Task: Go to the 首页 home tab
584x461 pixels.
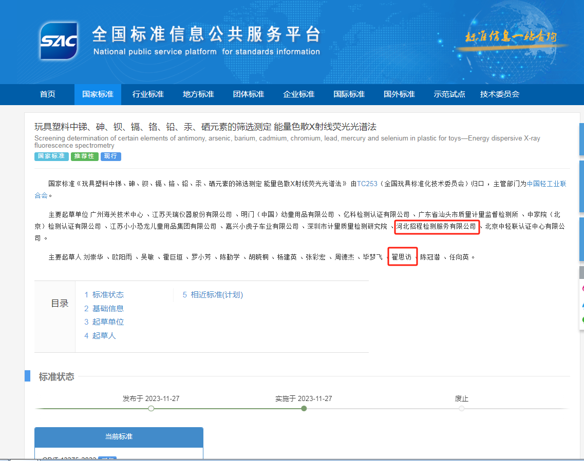Action: coord(48,94)
